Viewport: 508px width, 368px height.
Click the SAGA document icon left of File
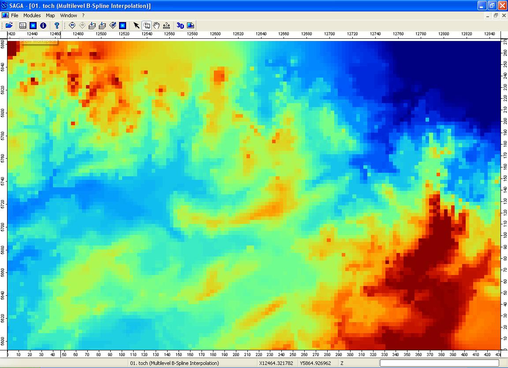coord(5,15)
